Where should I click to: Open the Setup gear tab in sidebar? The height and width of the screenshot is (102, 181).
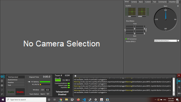pos(2,85)
